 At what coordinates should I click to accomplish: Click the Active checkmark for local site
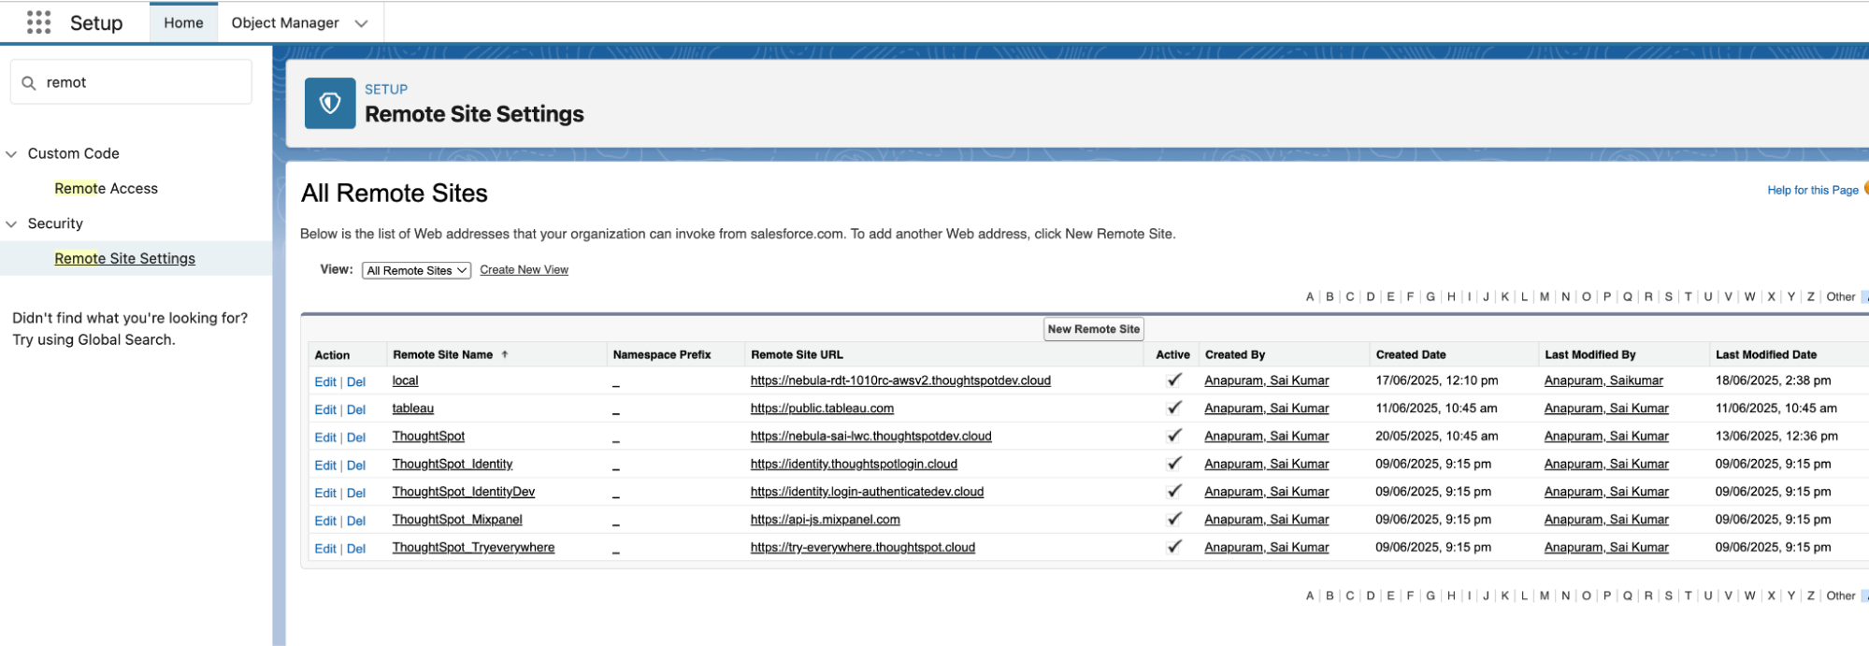[x=1173, y=380]
